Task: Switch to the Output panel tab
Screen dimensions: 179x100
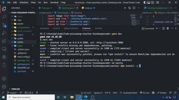Action: [x=56, y=28]
